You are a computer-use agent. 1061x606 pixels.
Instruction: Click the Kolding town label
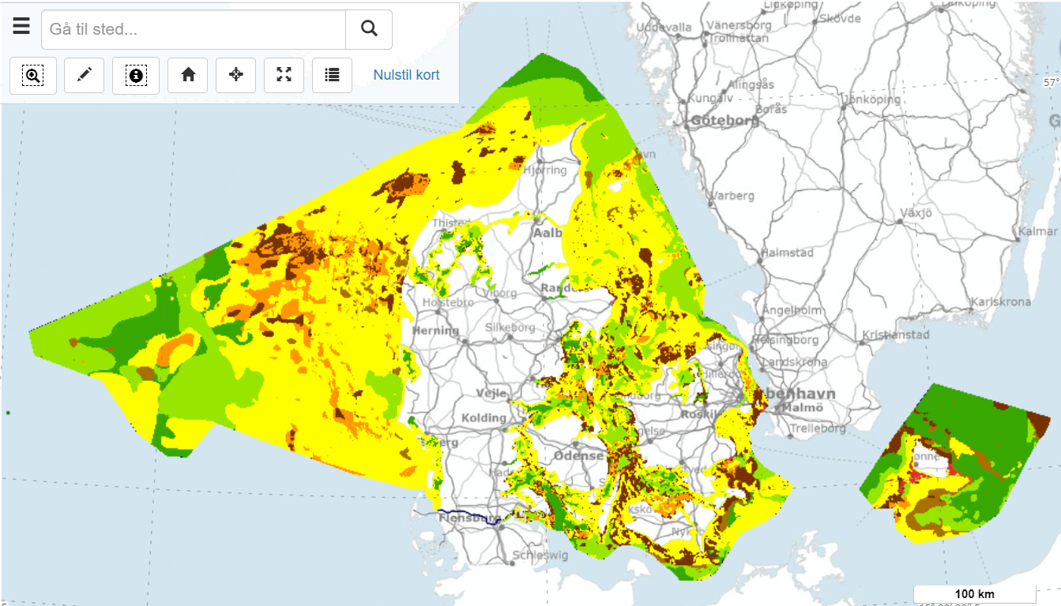483,417
